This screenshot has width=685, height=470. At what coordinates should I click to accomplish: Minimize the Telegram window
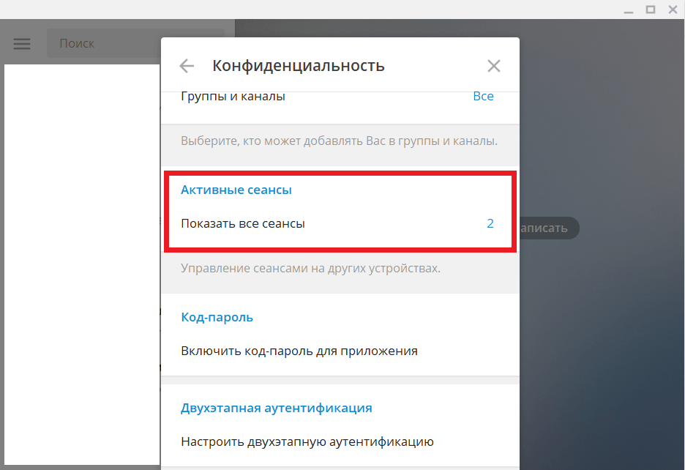point(629,10)
